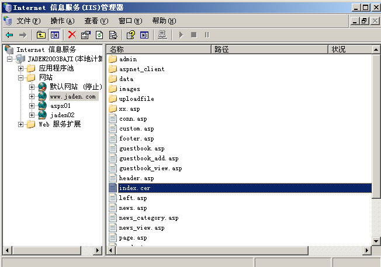The image size is (381, 267).
Task: Select the 应用程序池 tree item
Action: tap(56, 68)
